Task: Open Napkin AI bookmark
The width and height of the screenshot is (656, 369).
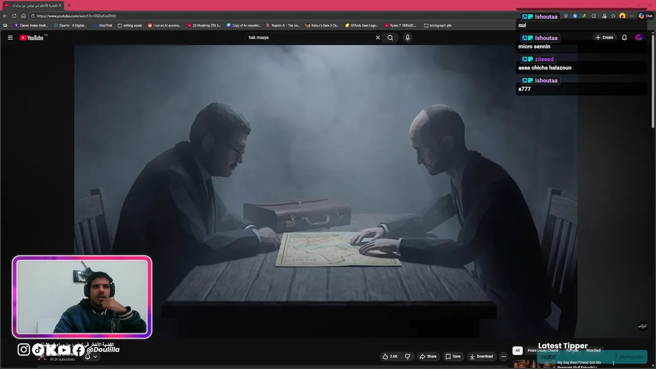Action: [282, 25]
